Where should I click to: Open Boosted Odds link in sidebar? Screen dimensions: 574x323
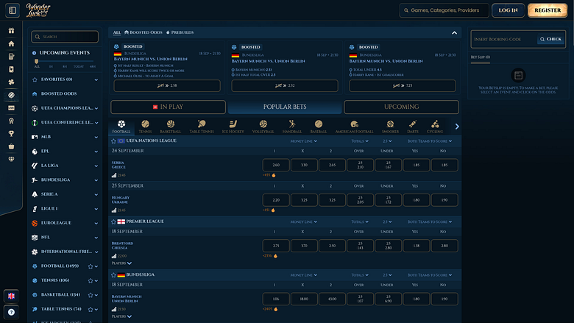click(x=59, y=93)
